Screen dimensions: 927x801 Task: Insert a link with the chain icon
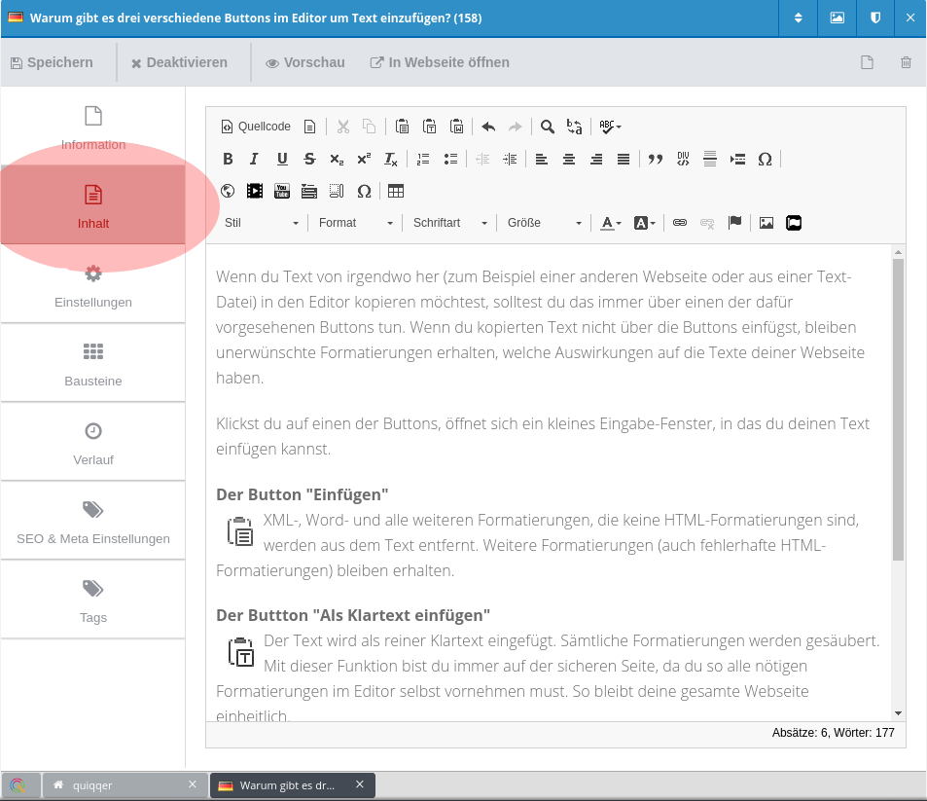(680, 223)
